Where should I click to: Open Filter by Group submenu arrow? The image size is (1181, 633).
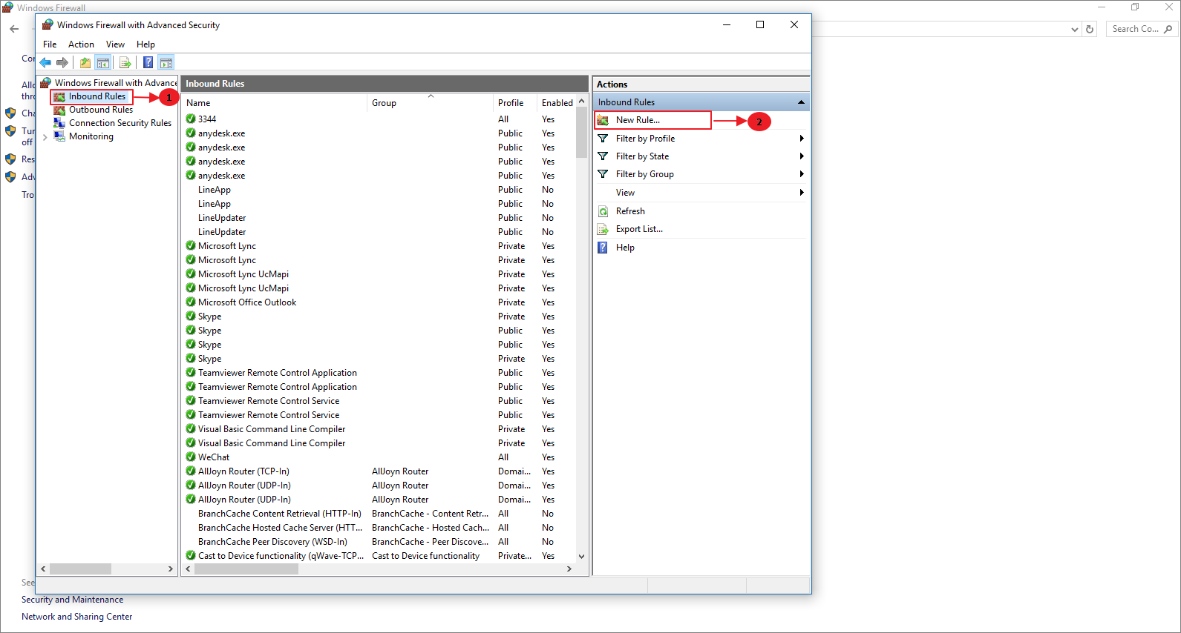click(802, 174)
